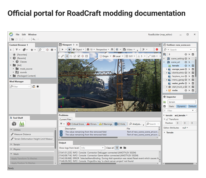Toggle the Inspector enabled checkbox beside Static

[x=165, y=106]
